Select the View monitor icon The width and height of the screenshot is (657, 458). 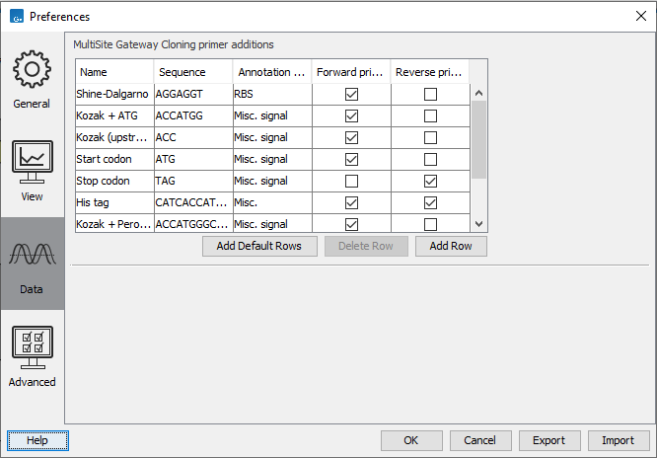(32, 163)
